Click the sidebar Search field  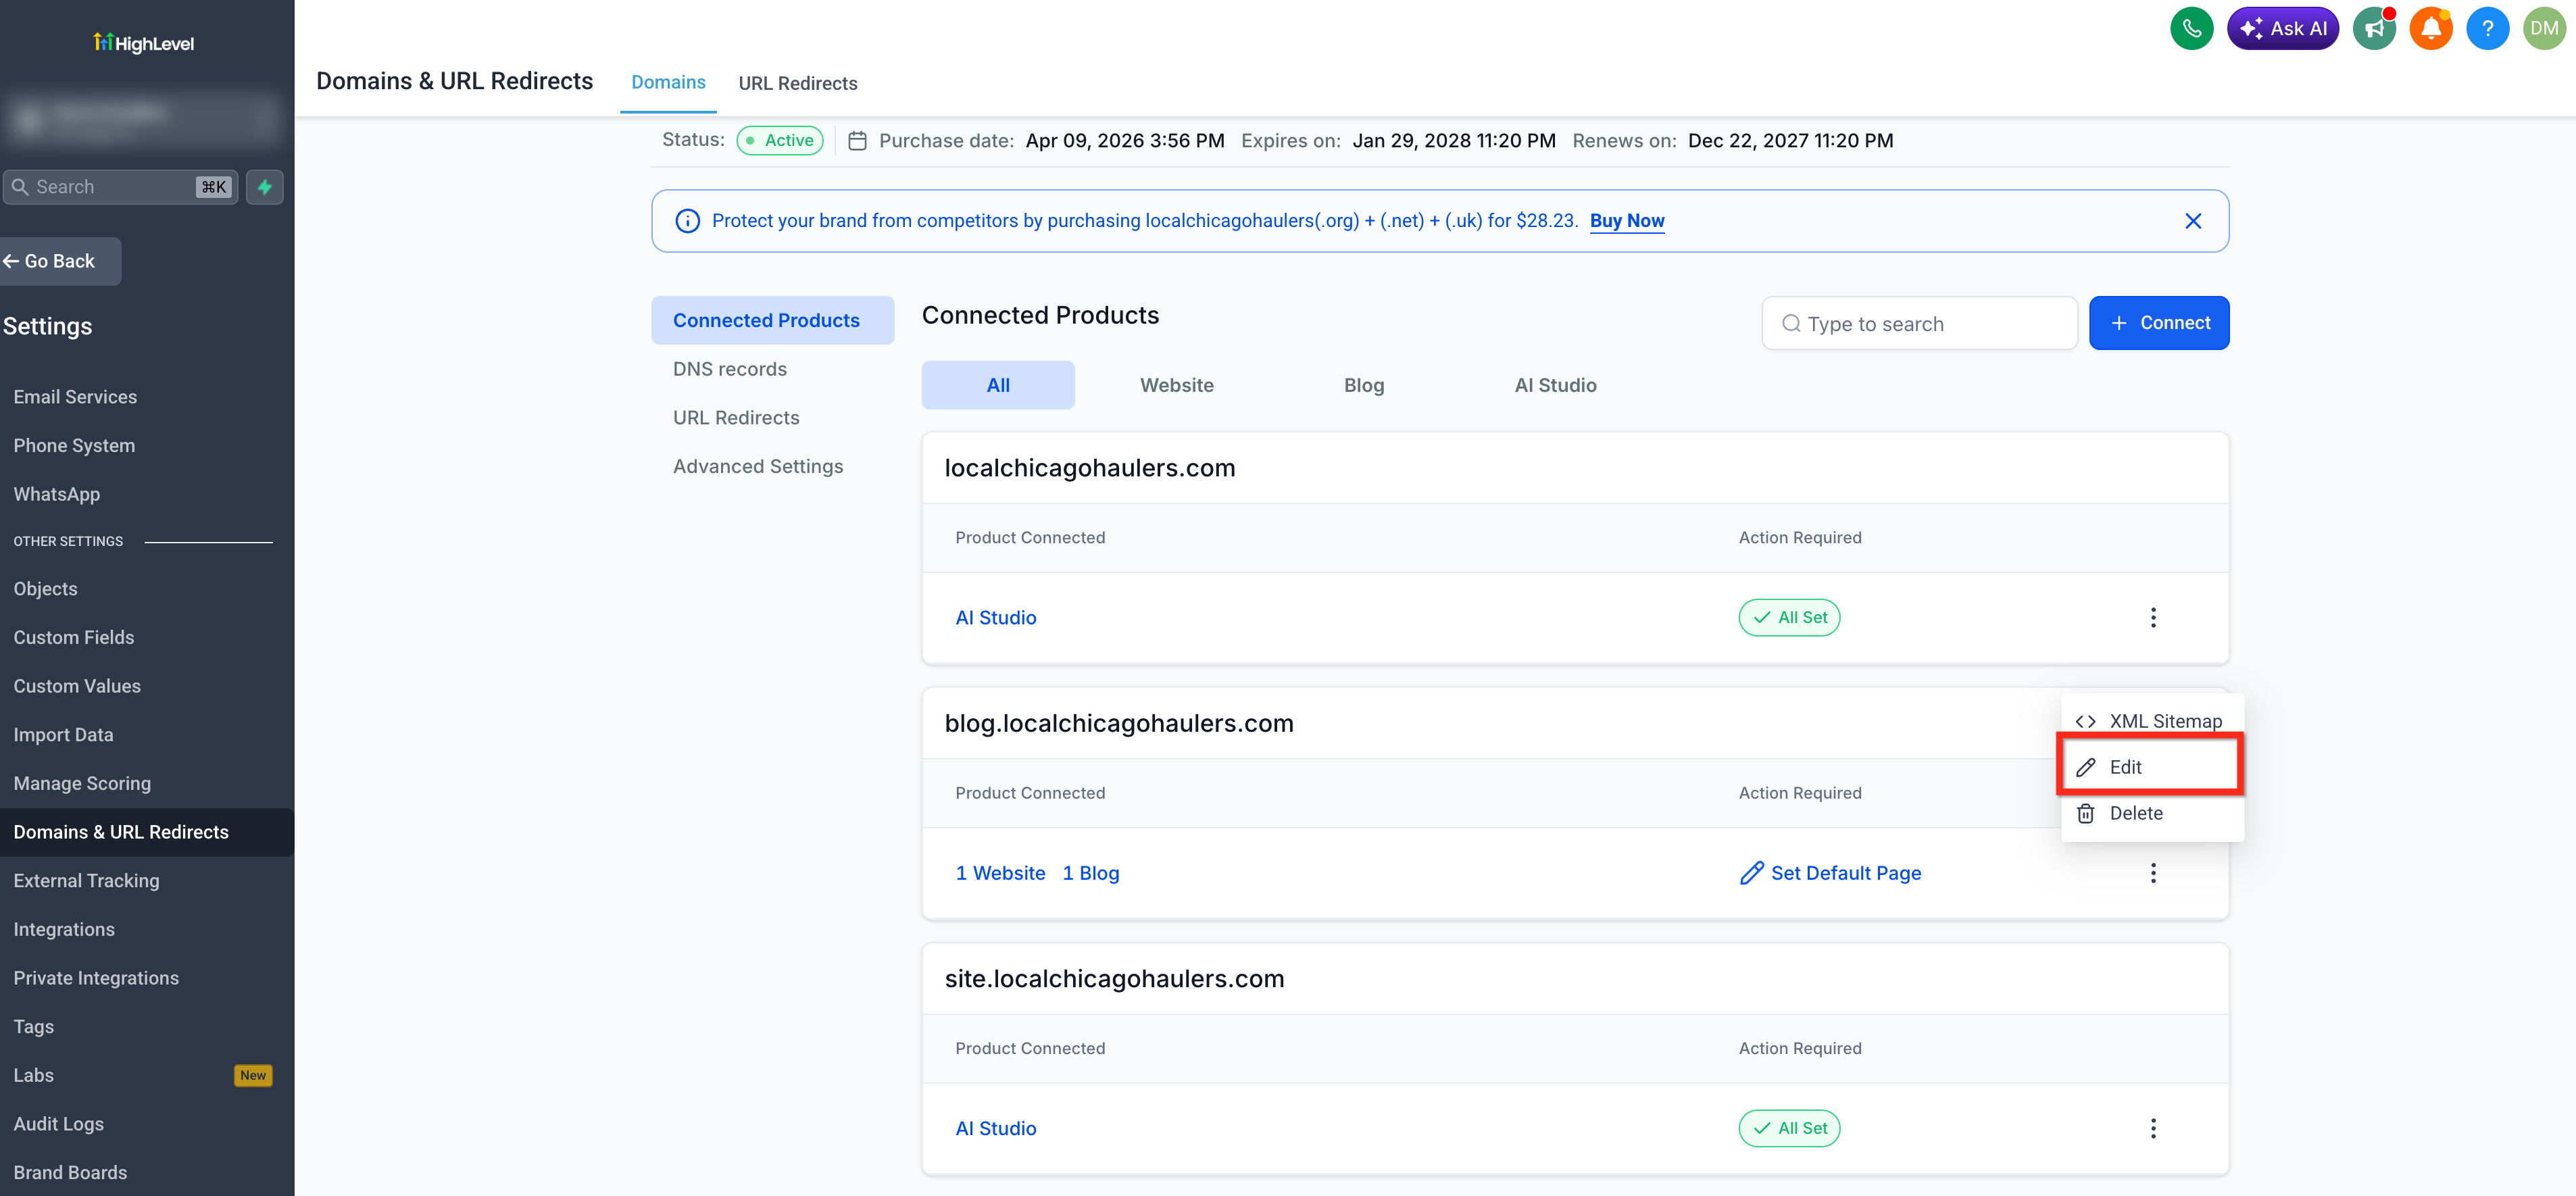(120, 187)
